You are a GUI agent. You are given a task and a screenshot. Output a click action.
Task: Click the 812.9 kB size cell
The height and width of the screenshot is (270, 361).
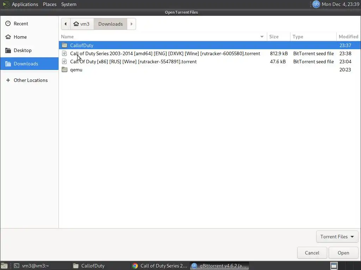pyautogui.click(x=279, y=53)
